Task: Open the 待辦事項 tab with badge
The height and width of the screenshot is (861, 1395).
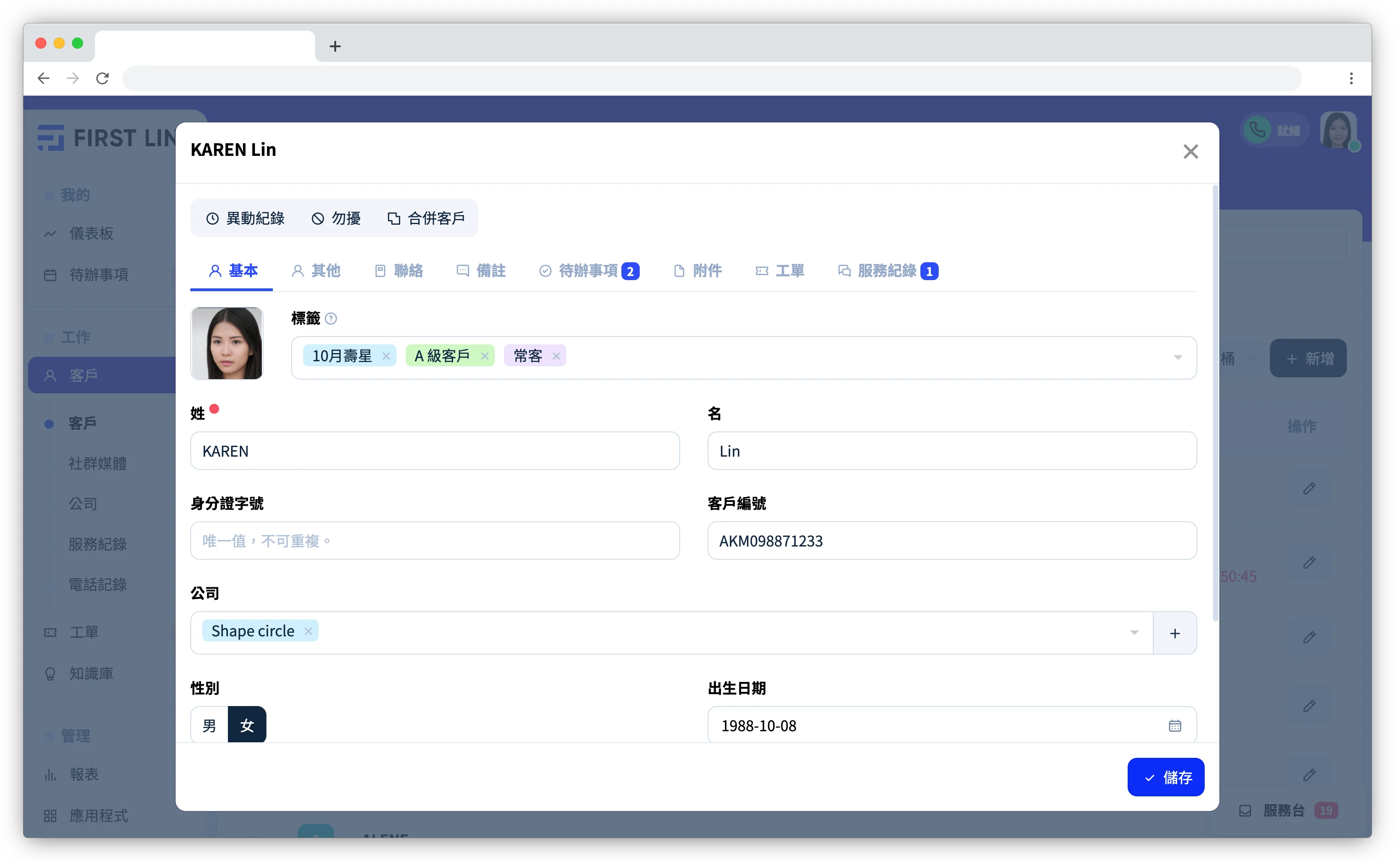Action: coord(588,270)
